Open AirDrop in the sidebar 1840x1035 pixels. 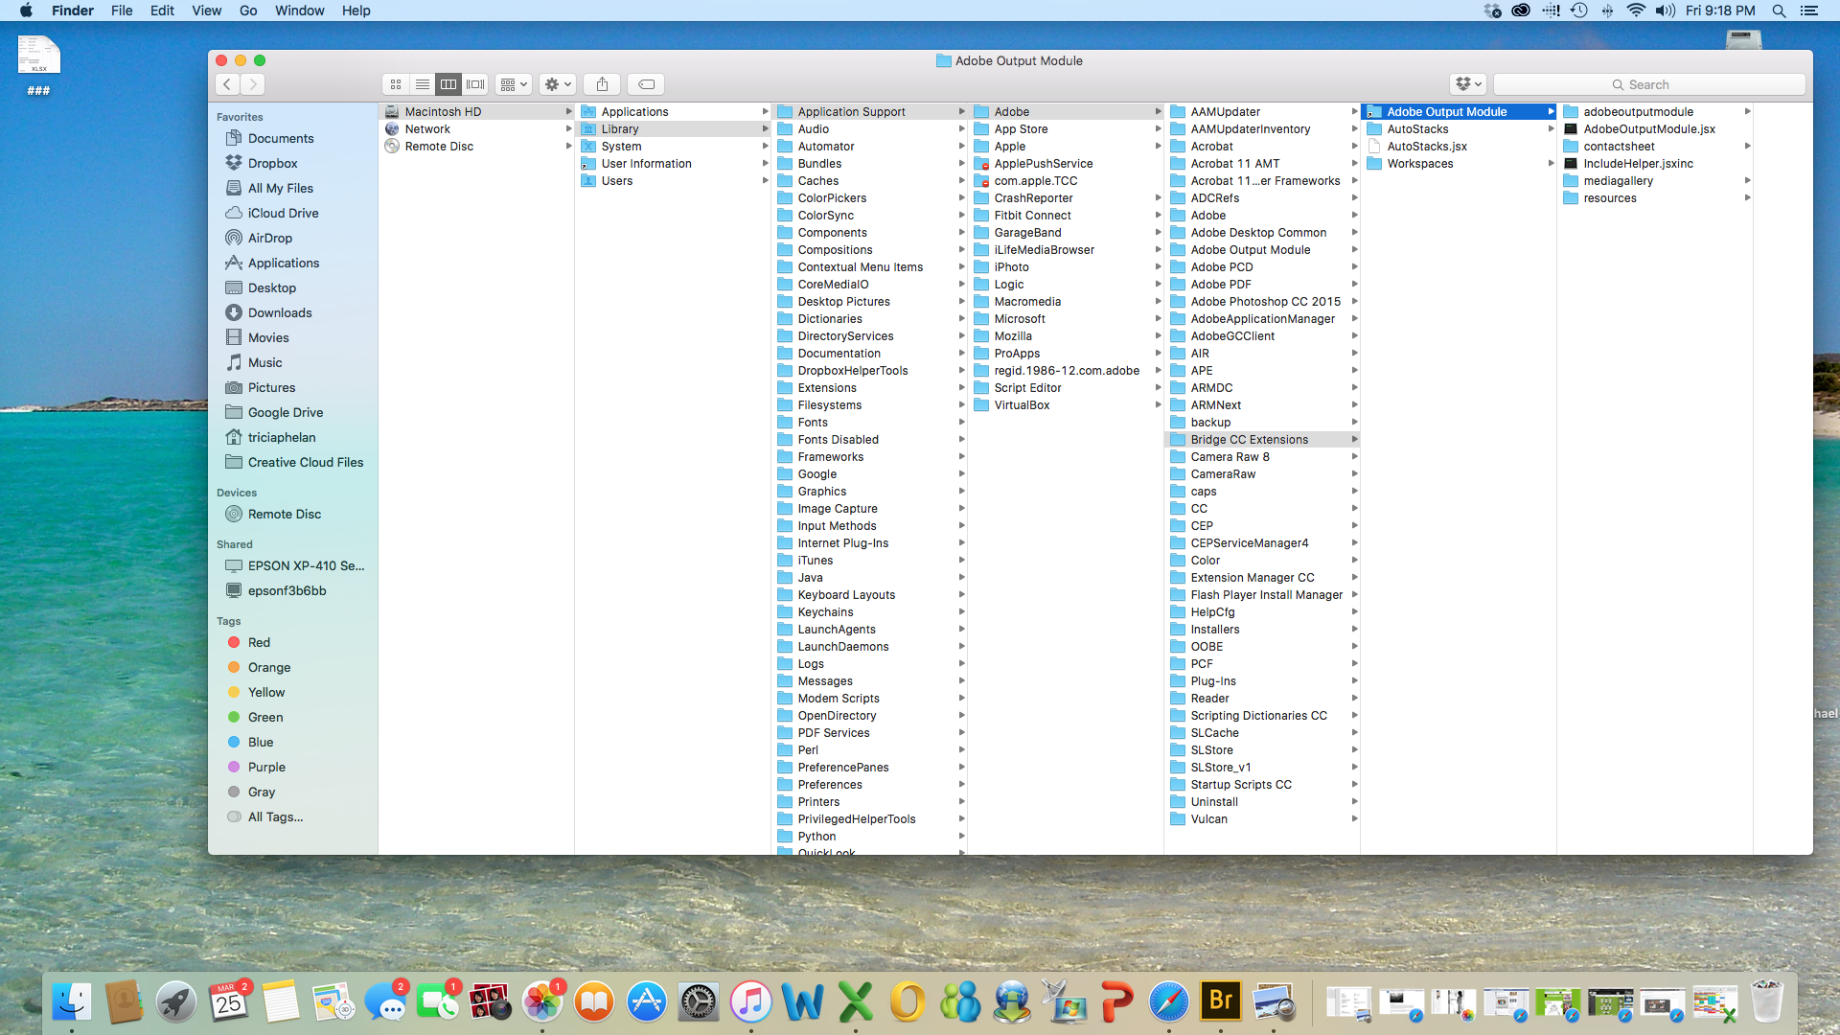coord(269,238)
